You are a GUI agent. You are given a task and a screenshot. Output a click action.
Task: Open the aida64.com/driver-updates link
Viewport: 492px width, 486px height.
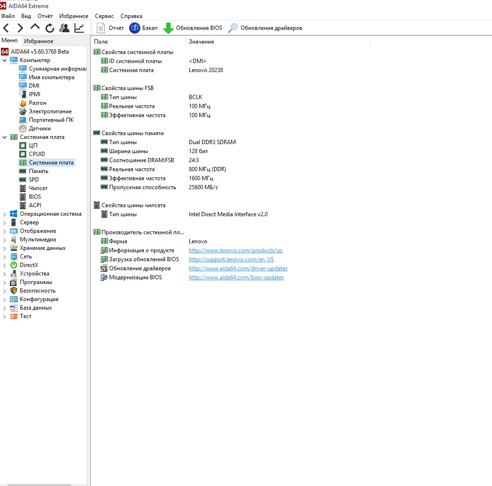[238, 268]
